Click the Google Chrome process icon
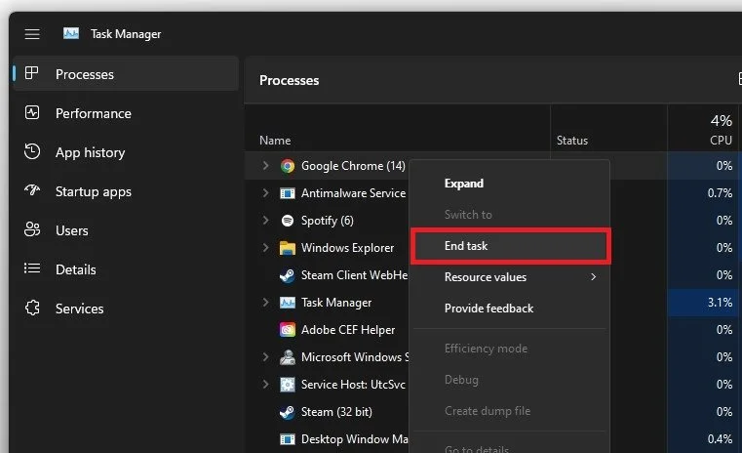Viewport: 742px width, 453px height. pos(288,166)
